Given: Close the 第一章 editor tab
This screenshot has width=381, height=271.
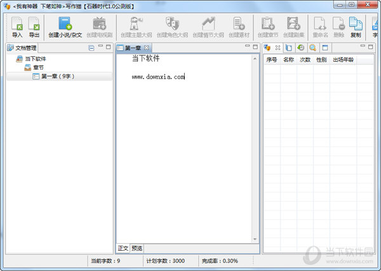Looking at the screenshot, I should 146,48.
